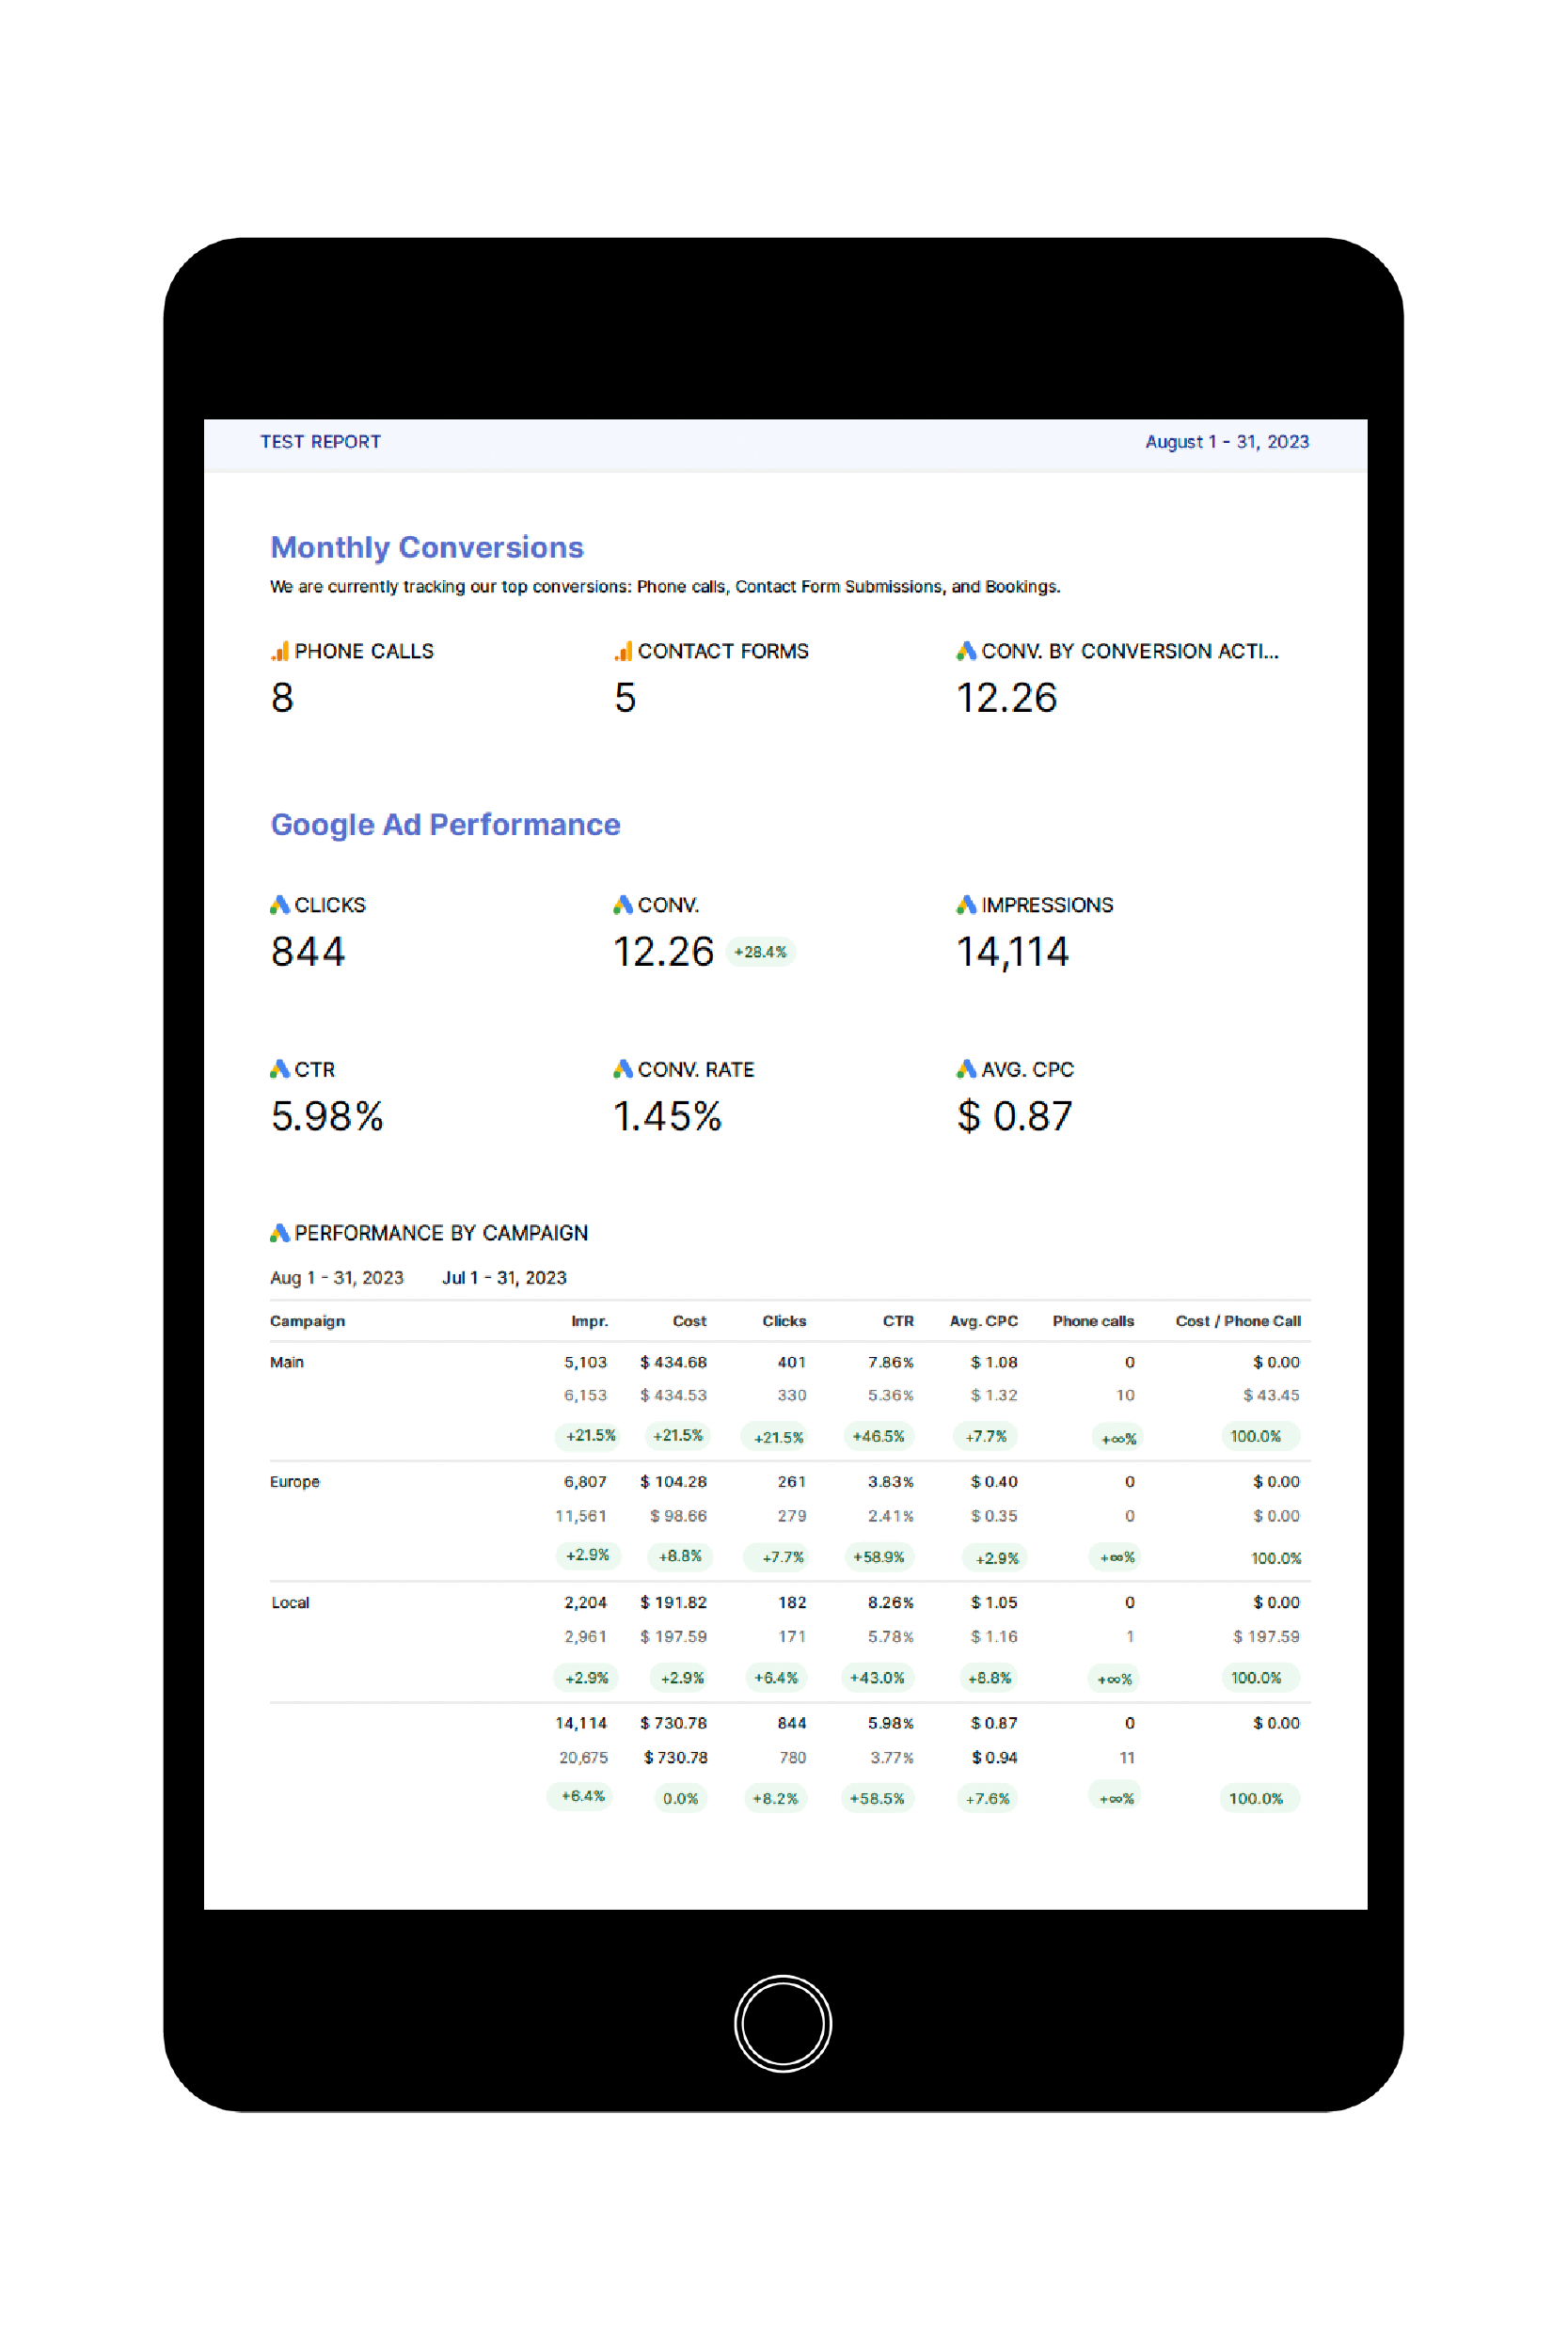Click the Phone calls column header
The height and width of the screenshot is (2351, 1568).
pyautogui.click(x=1092, y=1321)
